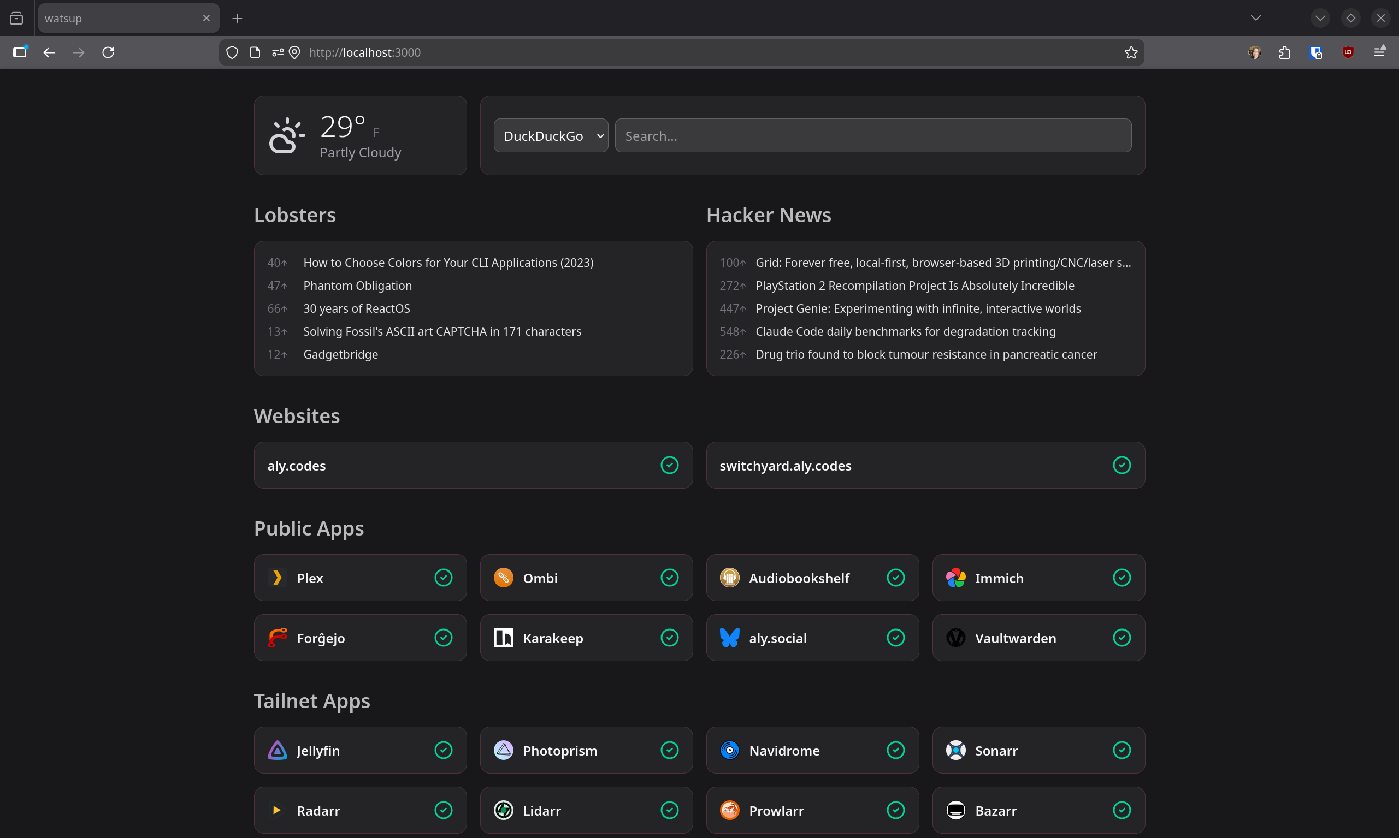Open the 'Grid: Forever free' Hacker News story
This screenshot has height=838, width=1399.
click(943, 263)
